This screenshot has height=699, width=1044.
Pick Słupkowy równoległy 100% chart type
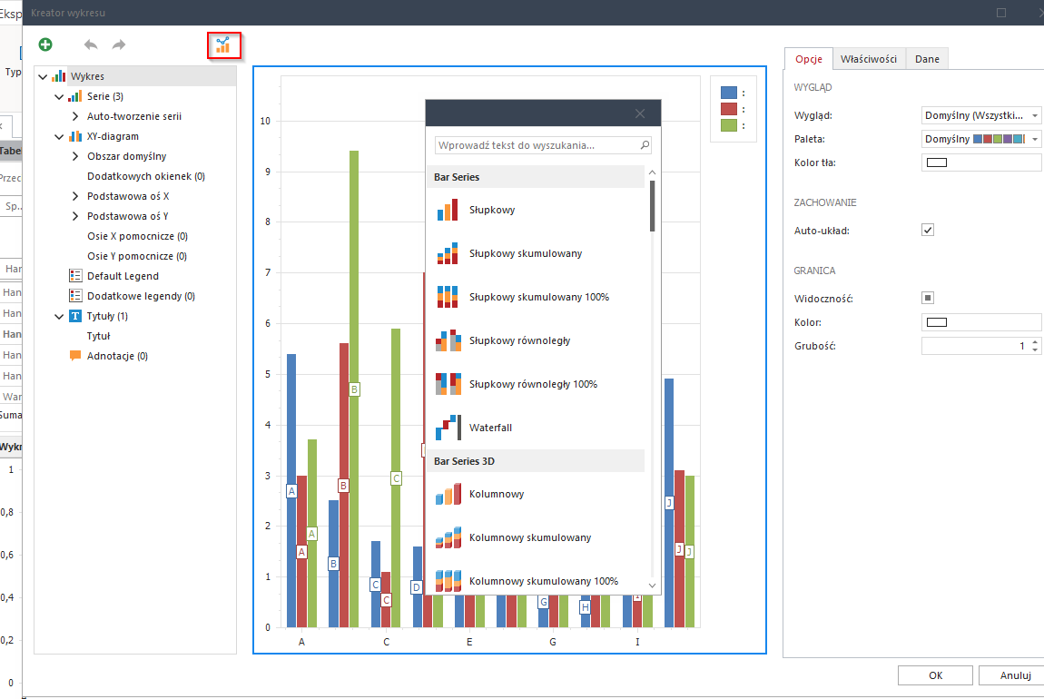[535, 384]
